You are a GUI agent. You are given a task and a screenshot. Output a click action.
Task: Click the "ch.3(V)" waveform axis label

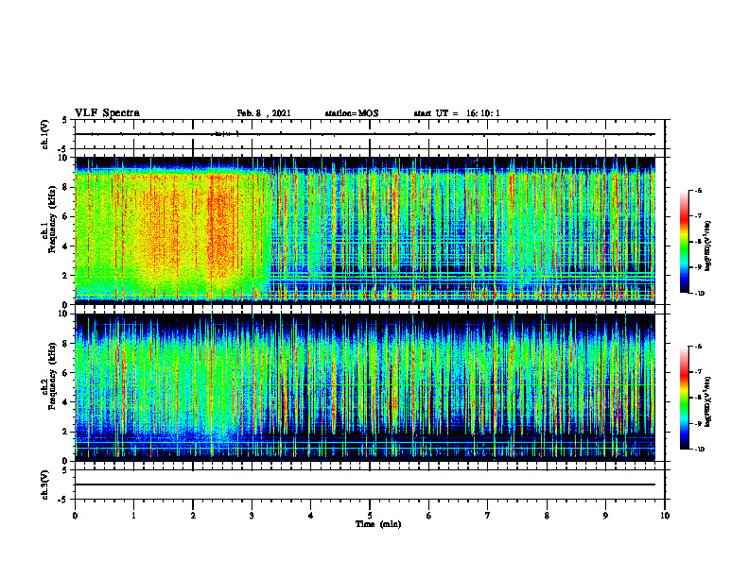coord(44,485)
